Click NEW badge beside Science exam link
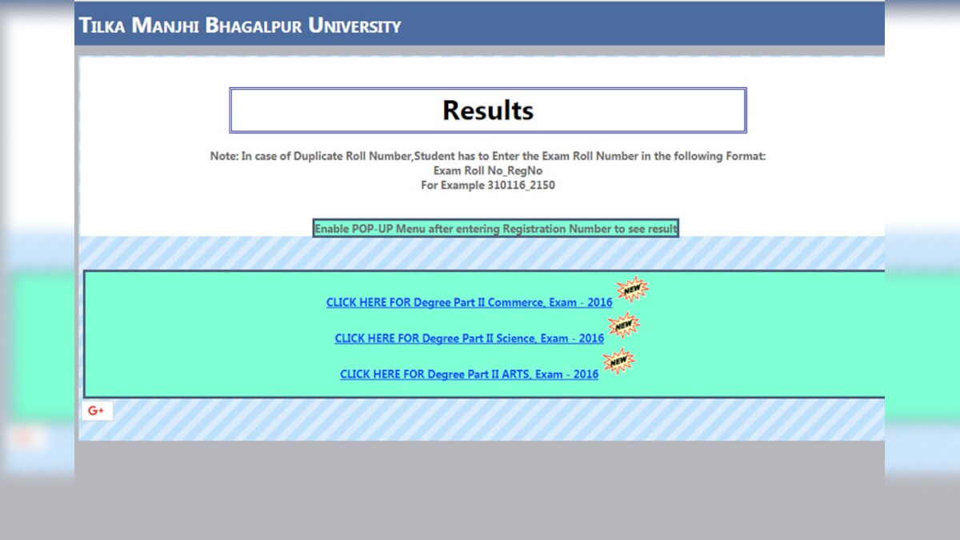 click(624, 325)
